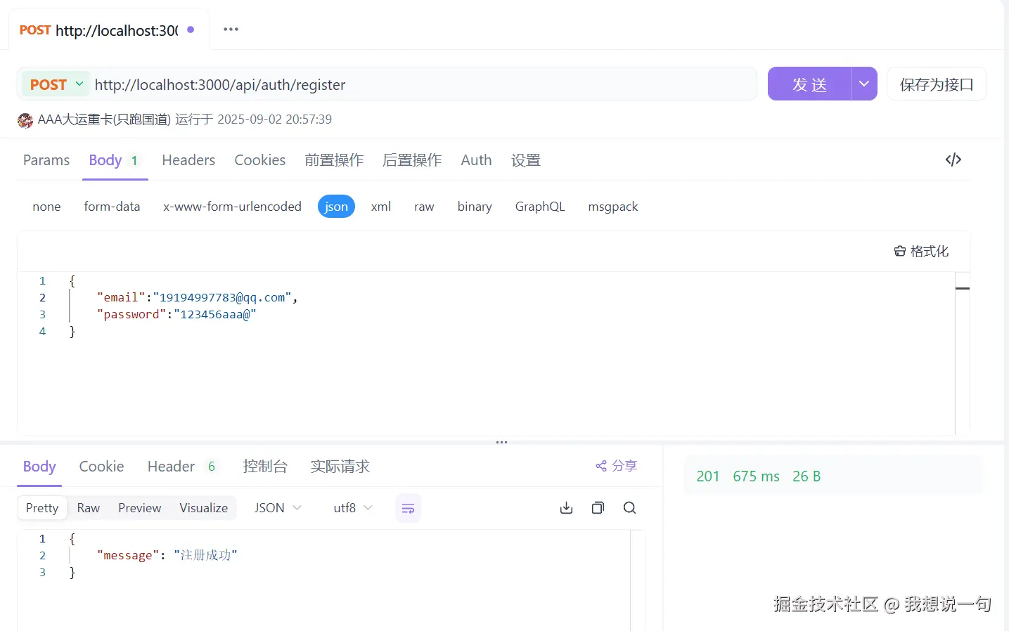Click the response download icon
The height and width of the screenshot is (631, 1009).
point(566,508)
